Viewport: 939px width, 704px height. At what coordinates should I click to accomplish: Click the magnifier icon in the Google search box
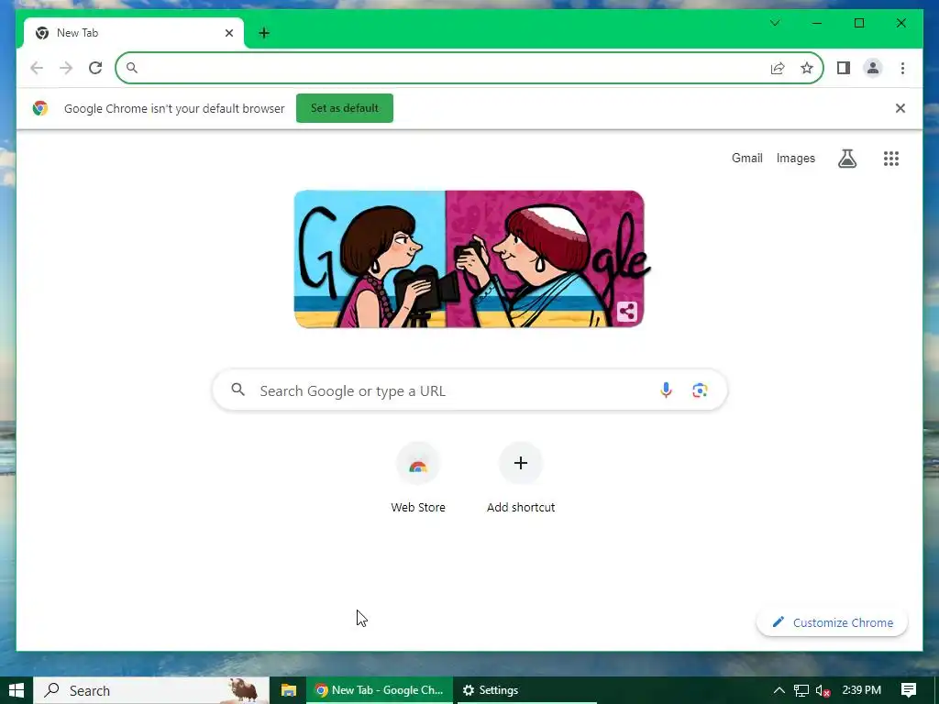(238, 390)
